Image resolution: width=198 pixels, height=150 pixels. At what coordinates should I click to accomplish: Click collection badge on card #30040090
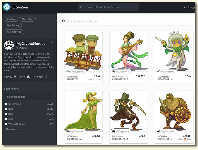click(76, 132)
